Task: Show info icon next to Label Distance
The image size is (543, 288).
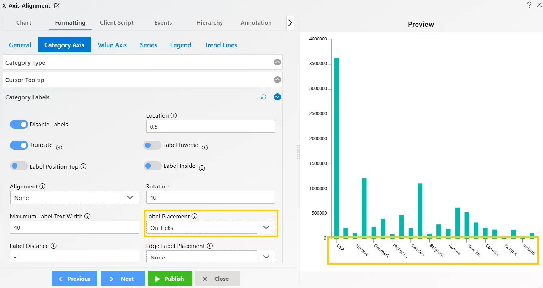Action: tap(53, 246)
